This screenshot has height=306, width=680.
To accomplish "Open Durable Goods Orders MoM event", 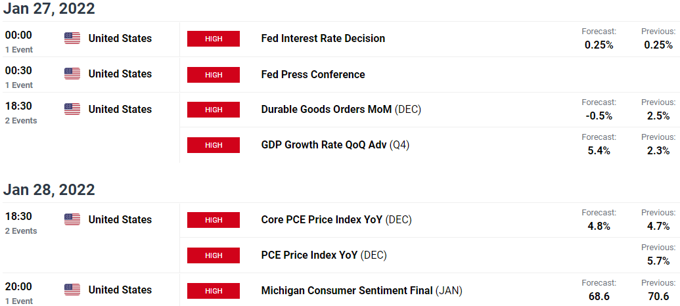I will click(341, 109).
